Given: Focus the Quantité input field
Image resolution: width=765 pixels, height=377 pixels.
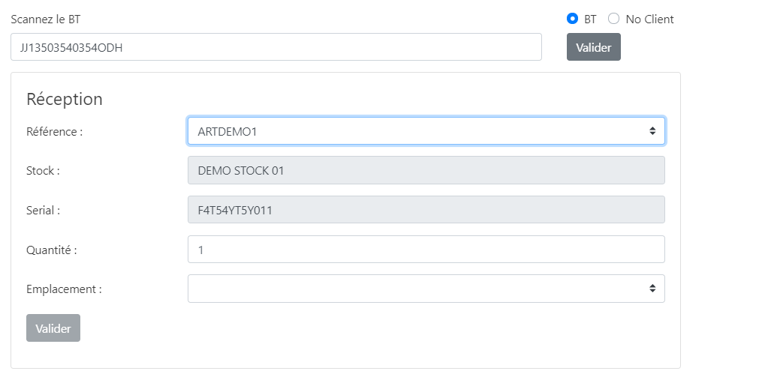Looking at the screenshot, I should pos(426,250).
